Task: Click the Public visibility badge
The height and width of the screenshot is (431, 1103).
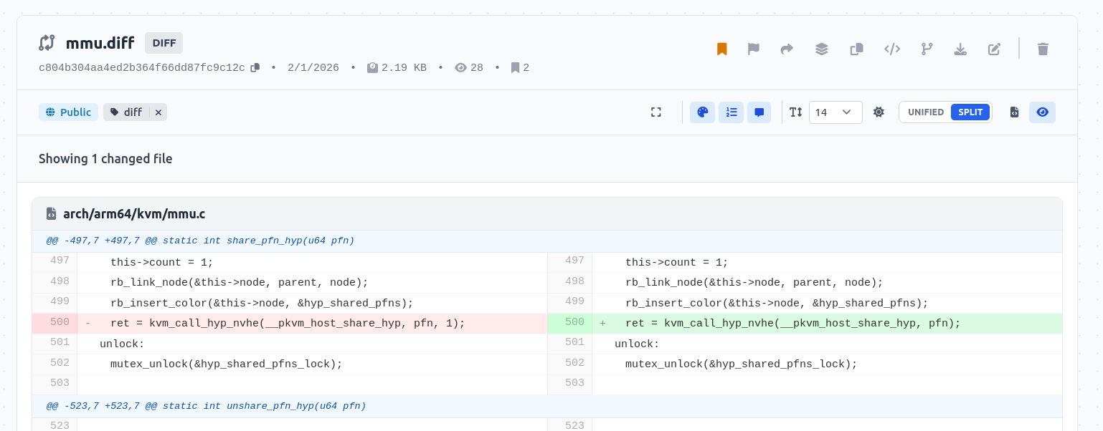Action: click(68, 112)
